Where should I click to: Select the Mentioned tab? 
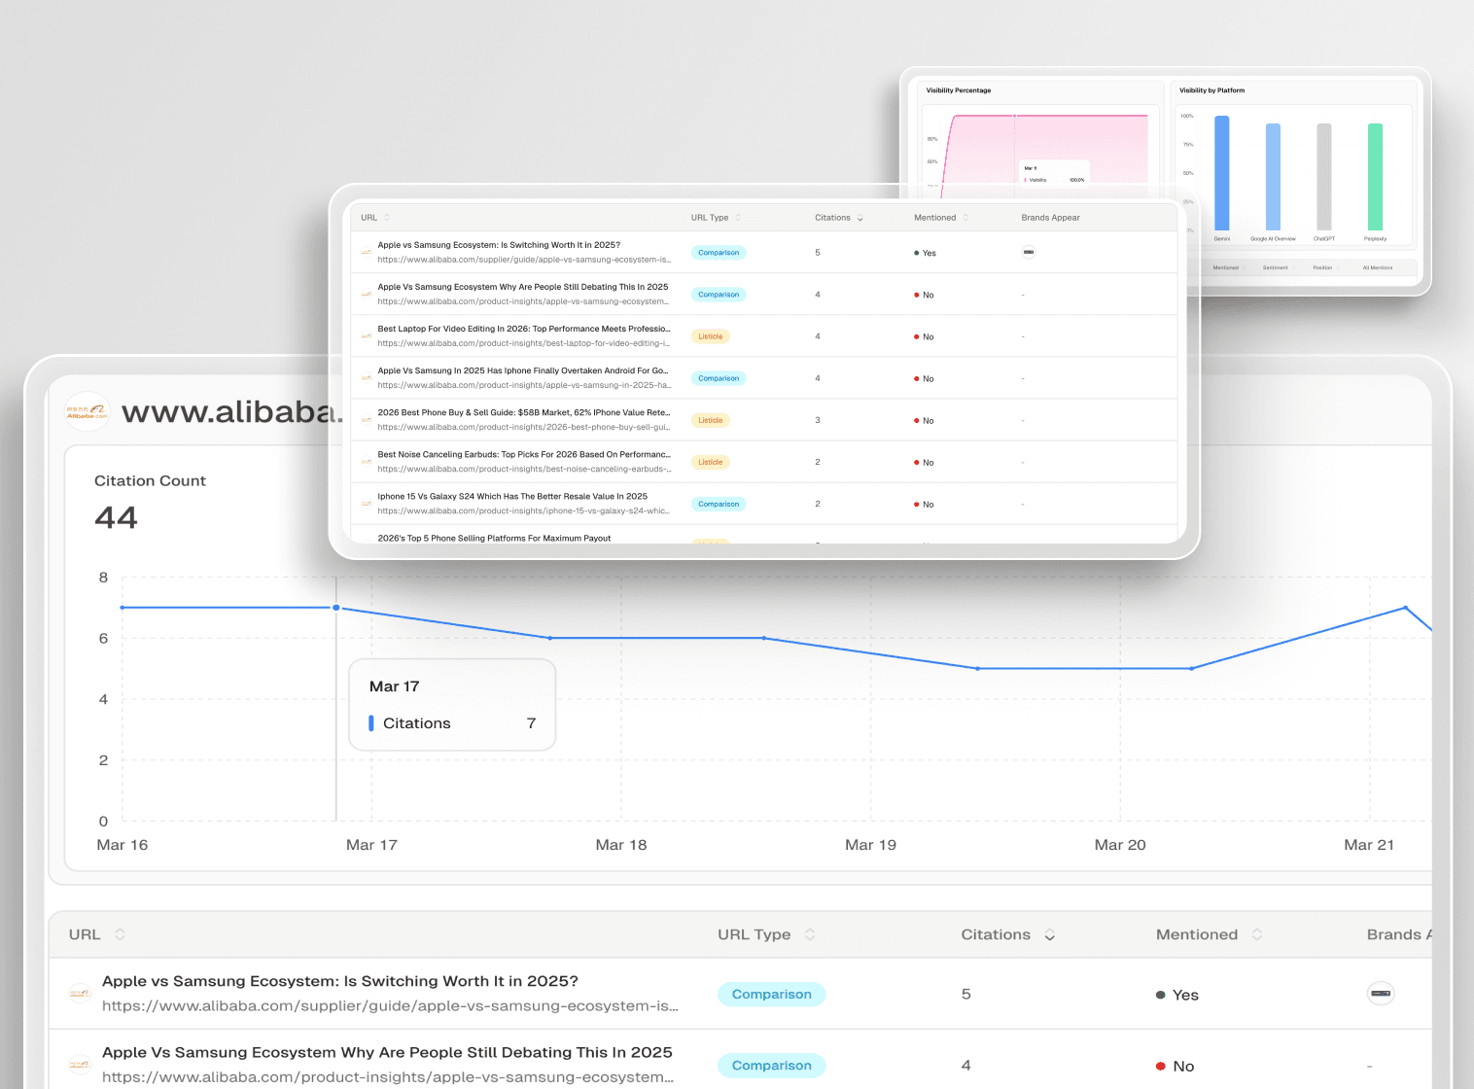[x=1226, y=267]
